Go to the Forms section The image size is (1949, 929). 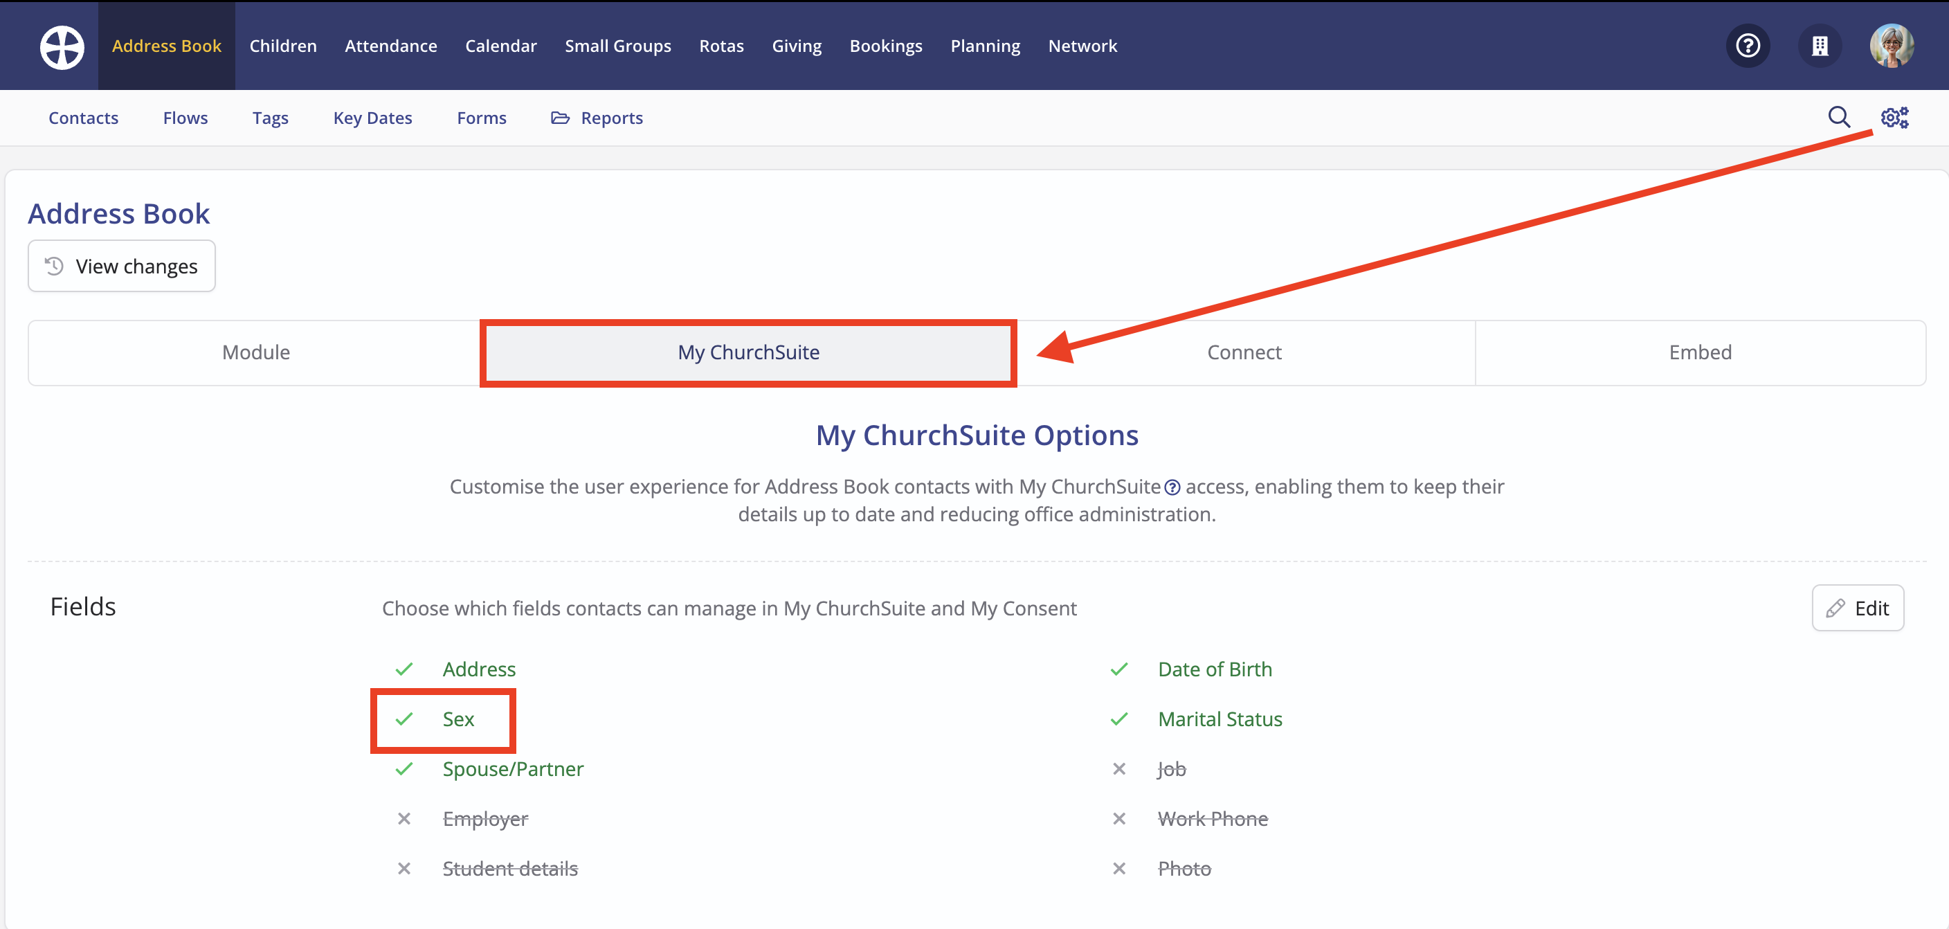coord(481,118)
